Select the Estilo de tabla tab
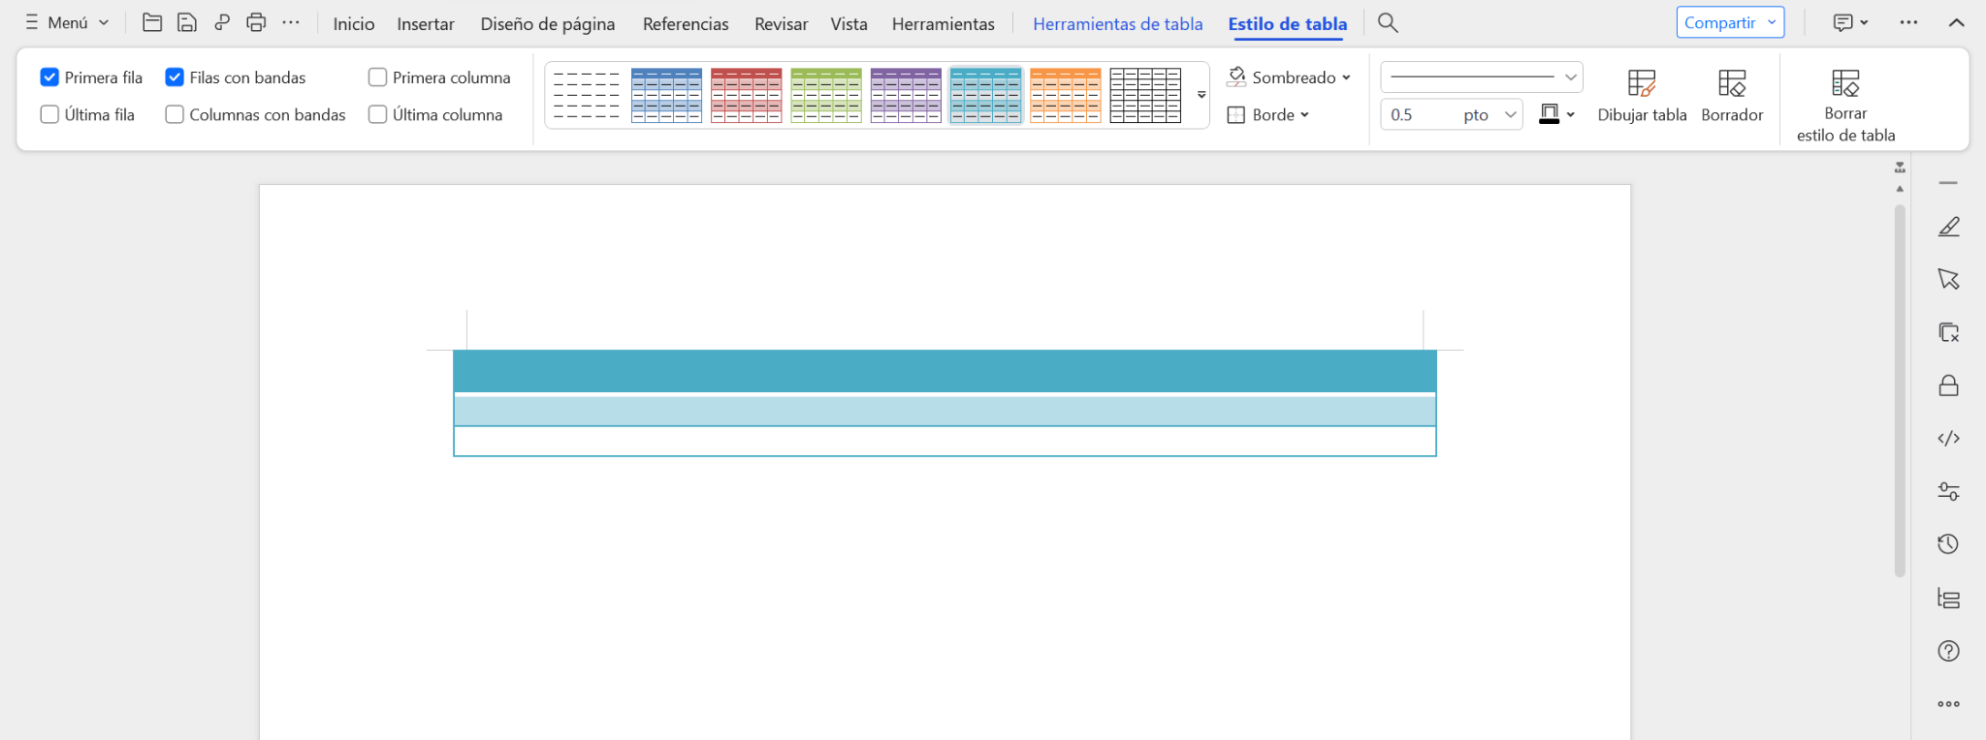The image size is (1986, 740). (x=1288, y=23)
